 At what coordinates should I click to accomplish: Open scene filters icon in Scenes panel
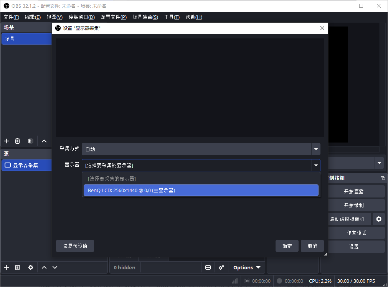point(31,141)
